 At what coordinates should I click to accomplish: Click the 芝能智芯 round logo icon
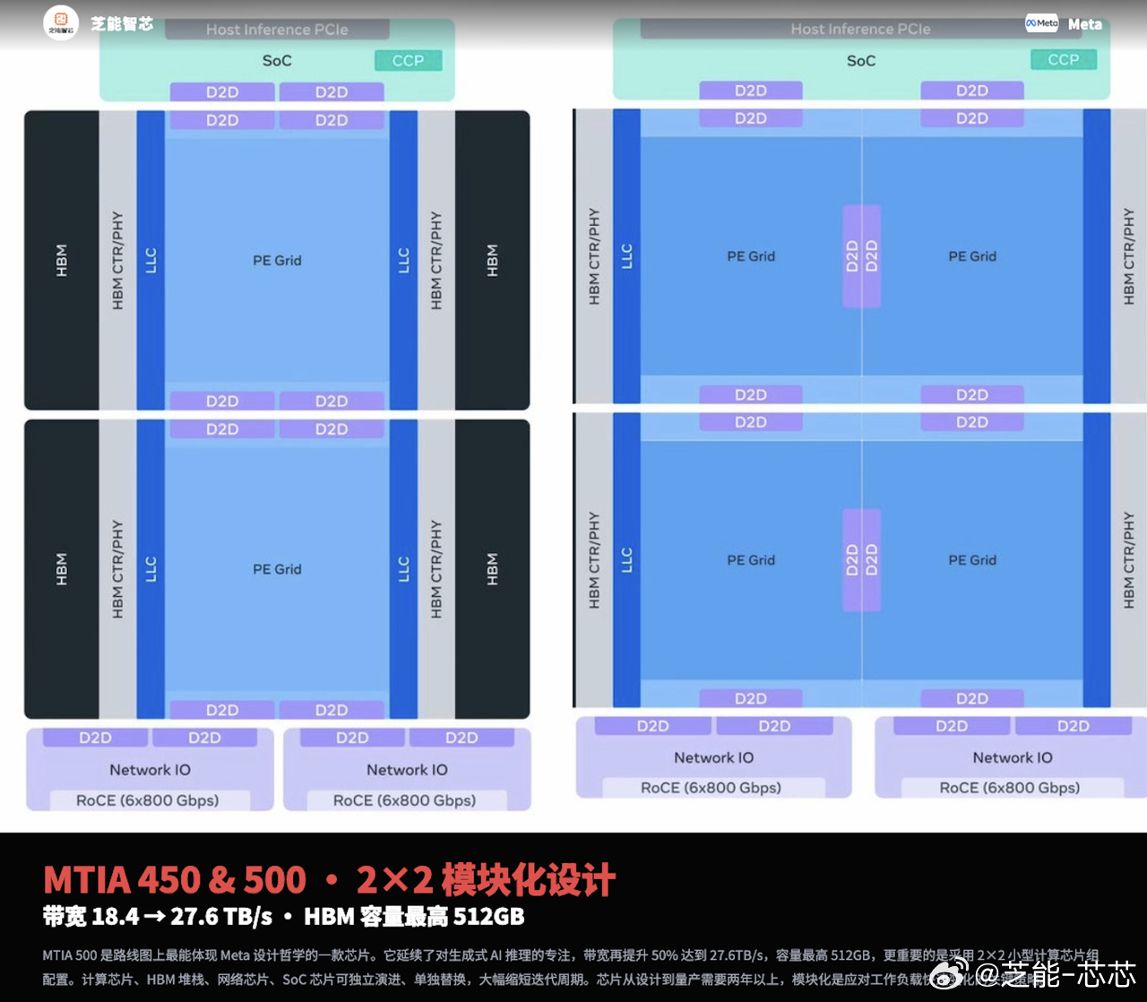tap(61, 22)
